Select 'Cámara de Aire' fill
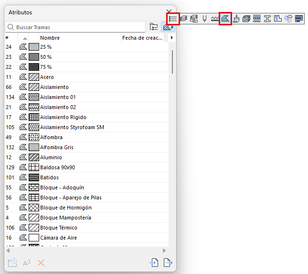This screenshot has width=308, height=274. click(x=86, y=238)
